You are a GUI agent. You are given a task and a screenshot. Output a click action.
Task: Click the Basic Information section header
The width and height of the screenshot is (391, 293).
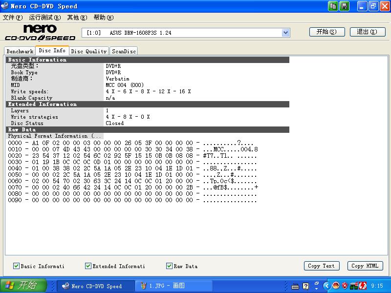[148, 60]
